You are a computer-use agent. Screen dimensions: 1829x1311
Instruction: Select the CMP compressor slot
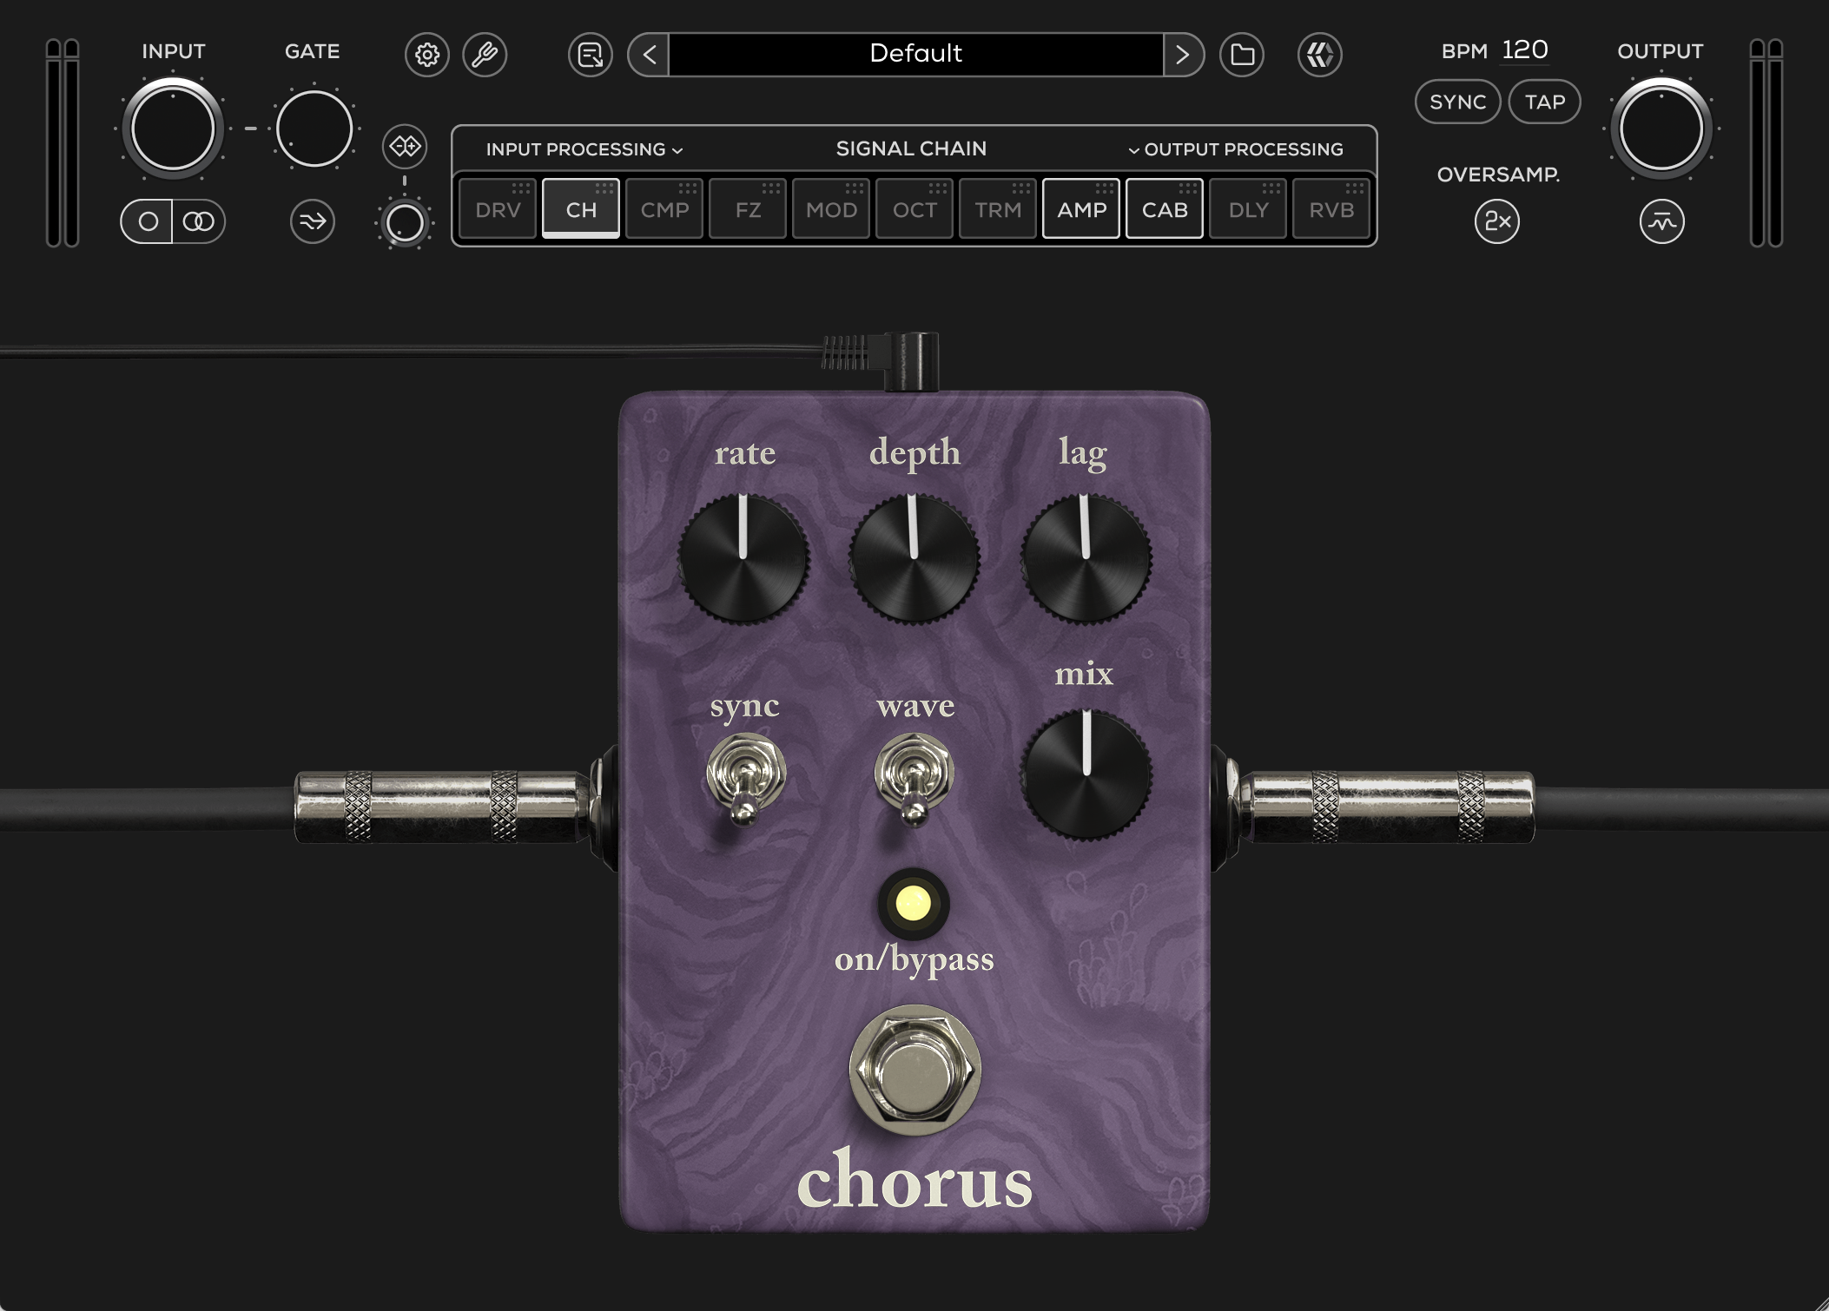[x=664, y=208]
